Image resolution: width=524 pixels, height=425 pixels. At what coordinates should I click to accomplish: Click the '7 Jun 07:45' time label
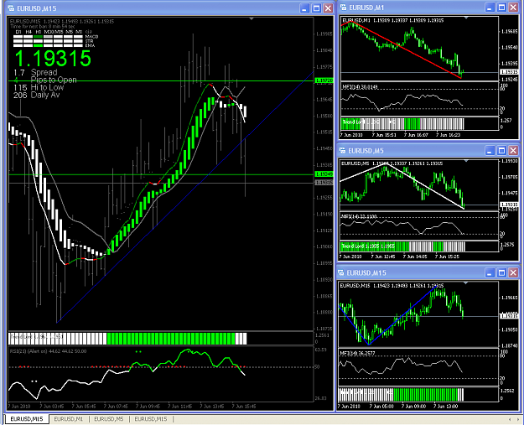[116, 407]
